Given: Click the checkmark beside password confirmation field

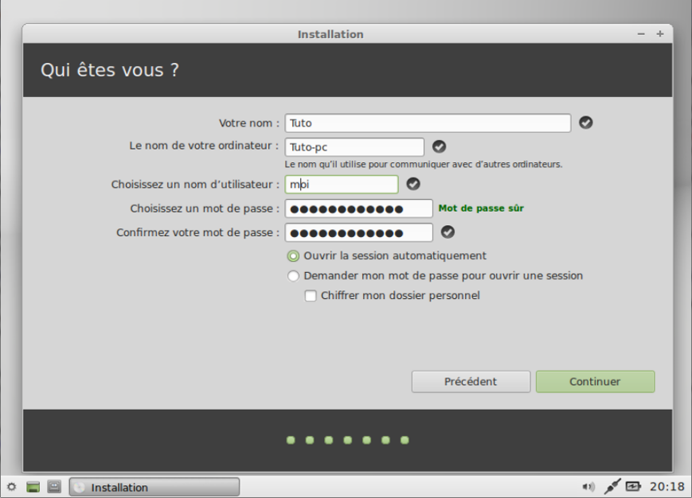Looking at the screenshot, I should click(x=448, y=231).
